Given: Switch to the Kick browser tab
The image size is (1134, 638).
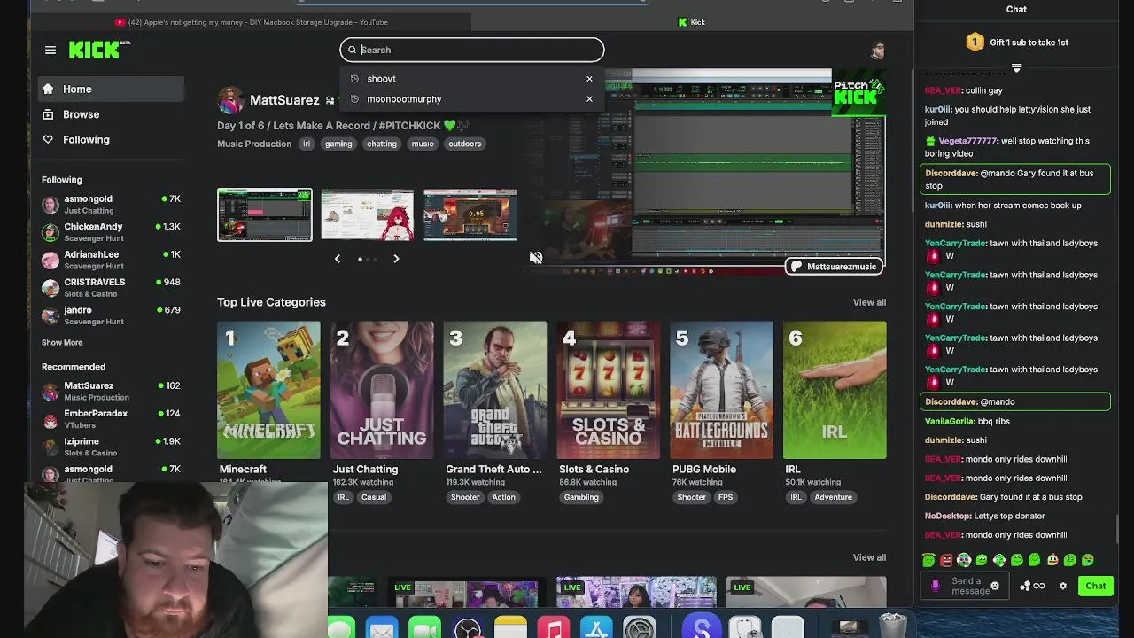Looking at the screenshot, I should pos(692,22).
